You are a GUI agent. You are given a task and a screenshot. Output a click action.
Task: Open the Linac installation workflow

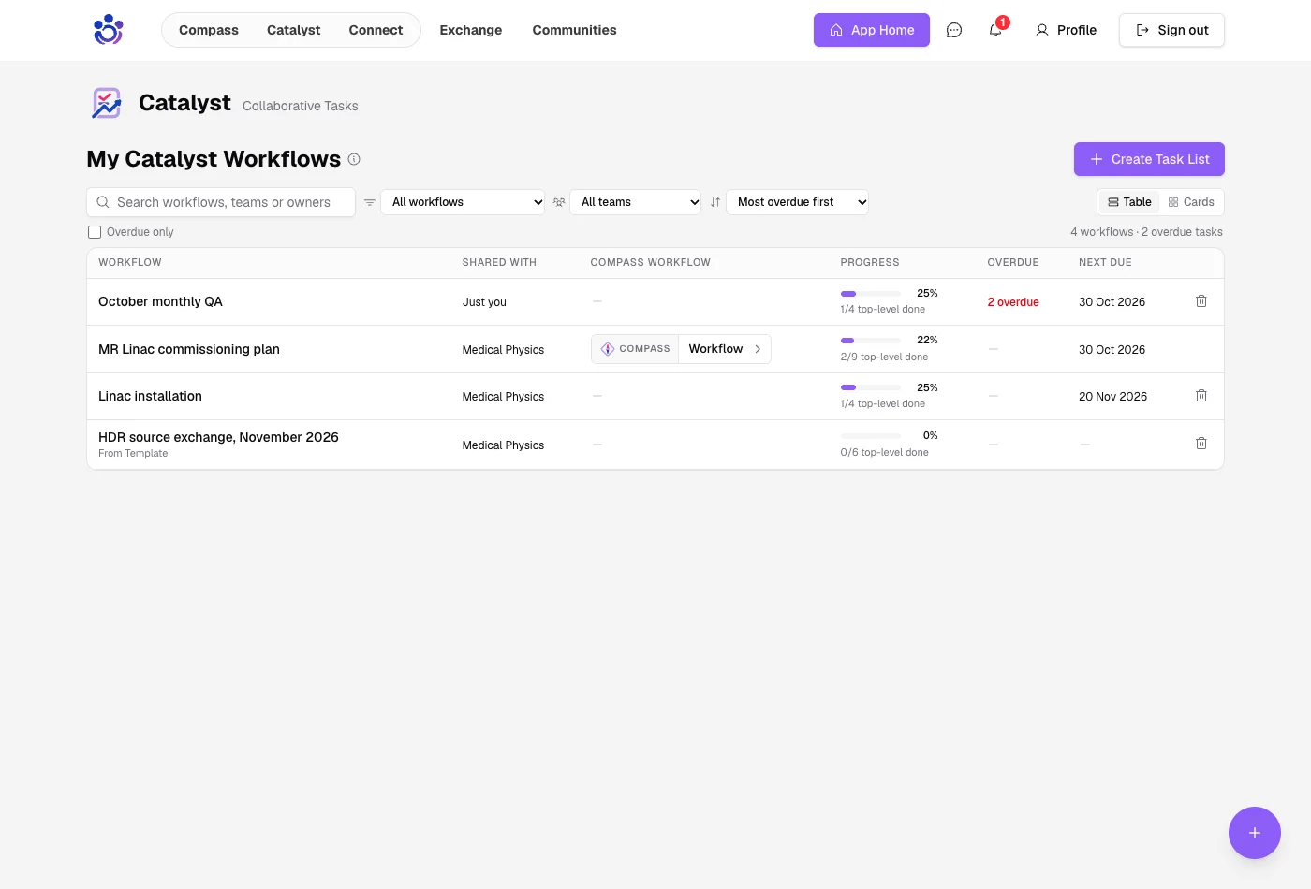(x=150, y=396)
